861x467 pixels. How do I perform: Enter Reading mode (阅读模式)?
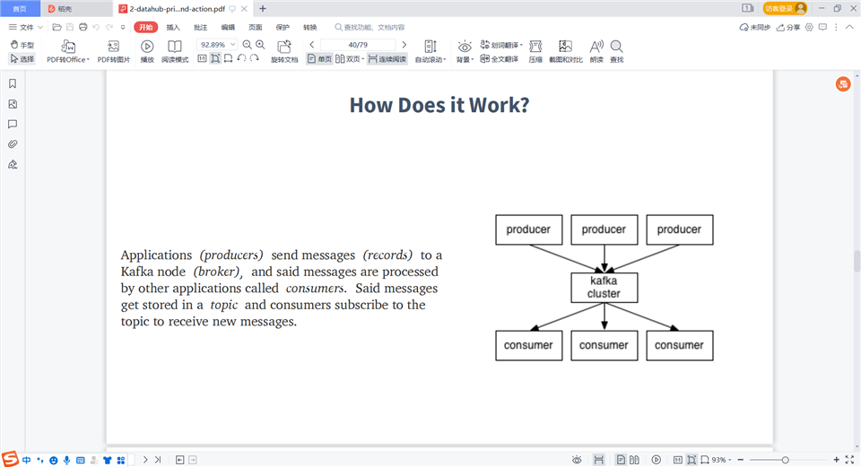pyautogui.click(x=175, y=52)
